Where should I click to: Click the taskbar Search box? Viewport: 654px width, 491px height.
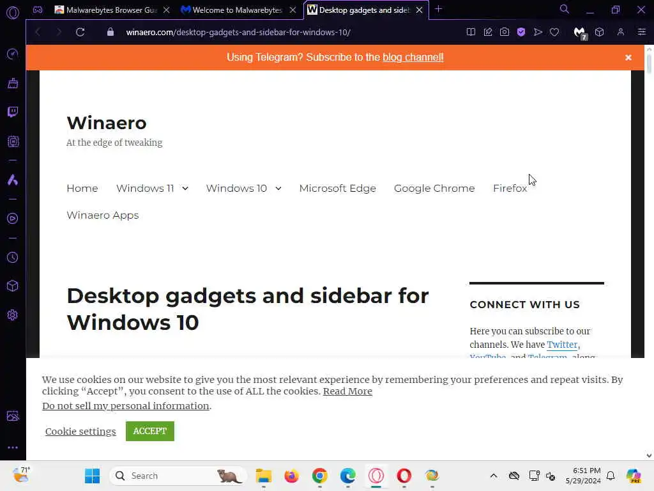[178, 476]
